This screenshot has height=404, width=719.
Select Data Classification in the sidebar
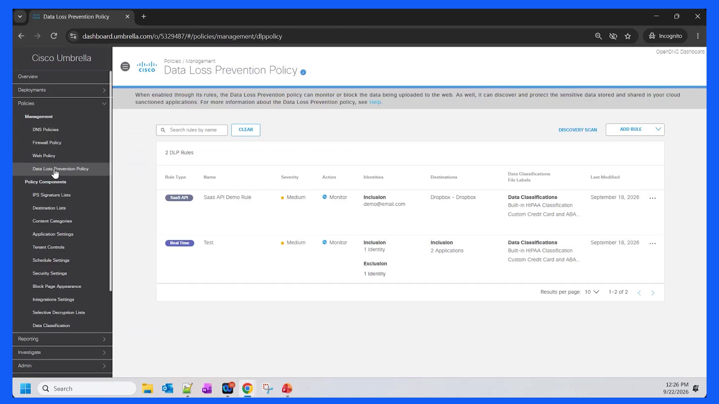[51, 326]
